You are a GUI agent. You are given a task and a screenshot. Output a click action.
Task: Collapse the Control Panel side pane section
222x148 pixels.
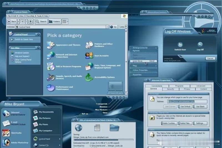click(x=38, y=34)
